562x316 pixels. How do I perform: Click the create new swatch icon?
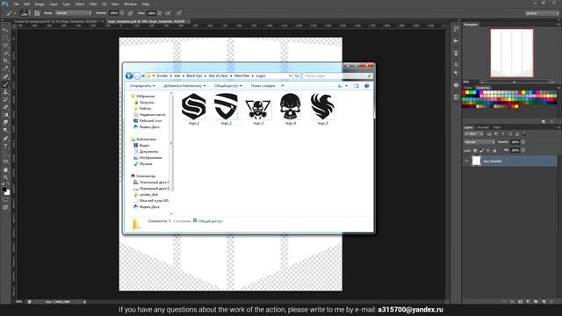[x=544, y=122]
